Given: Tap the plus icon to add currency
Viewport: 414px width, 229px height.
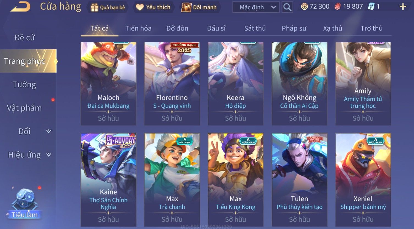Looking at the screenshot, I should (x=403, y=7).
